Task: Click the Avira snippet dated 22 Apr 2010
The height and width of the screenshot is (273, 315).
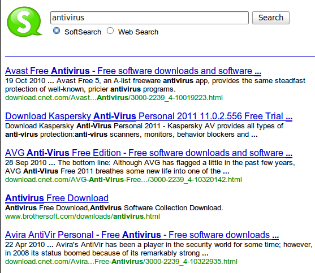Action: (159, 249)
